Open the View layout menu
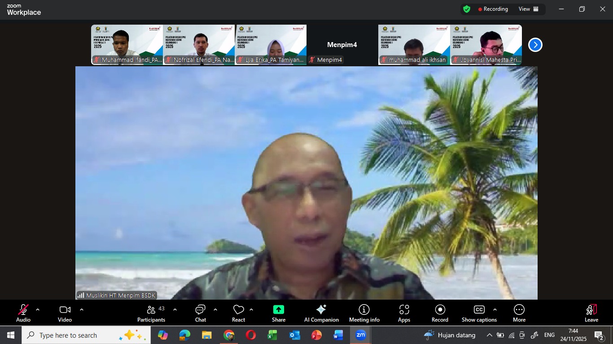The height and width of the screenshot is (344, 613). [528, 9]
